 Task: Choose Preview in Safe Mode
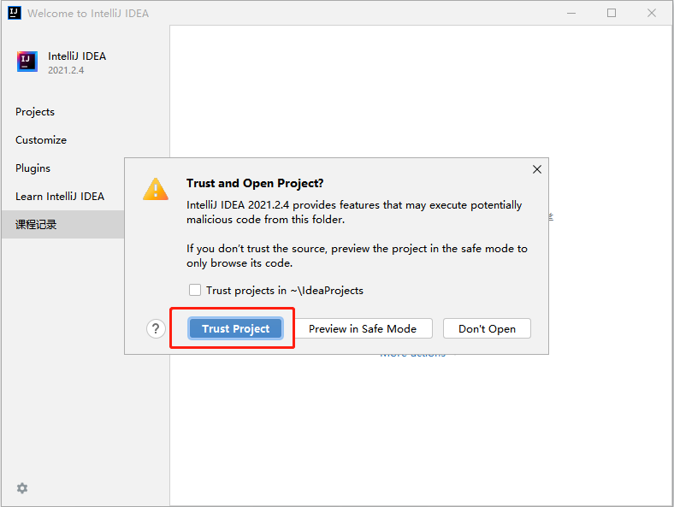(363, 328)
